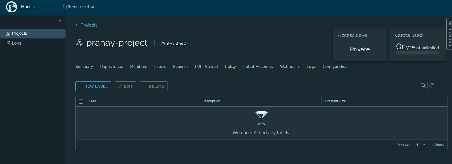Screen dimensions: 452x164
Task: Switch to the Repositories tab
Action: (111, 67)
